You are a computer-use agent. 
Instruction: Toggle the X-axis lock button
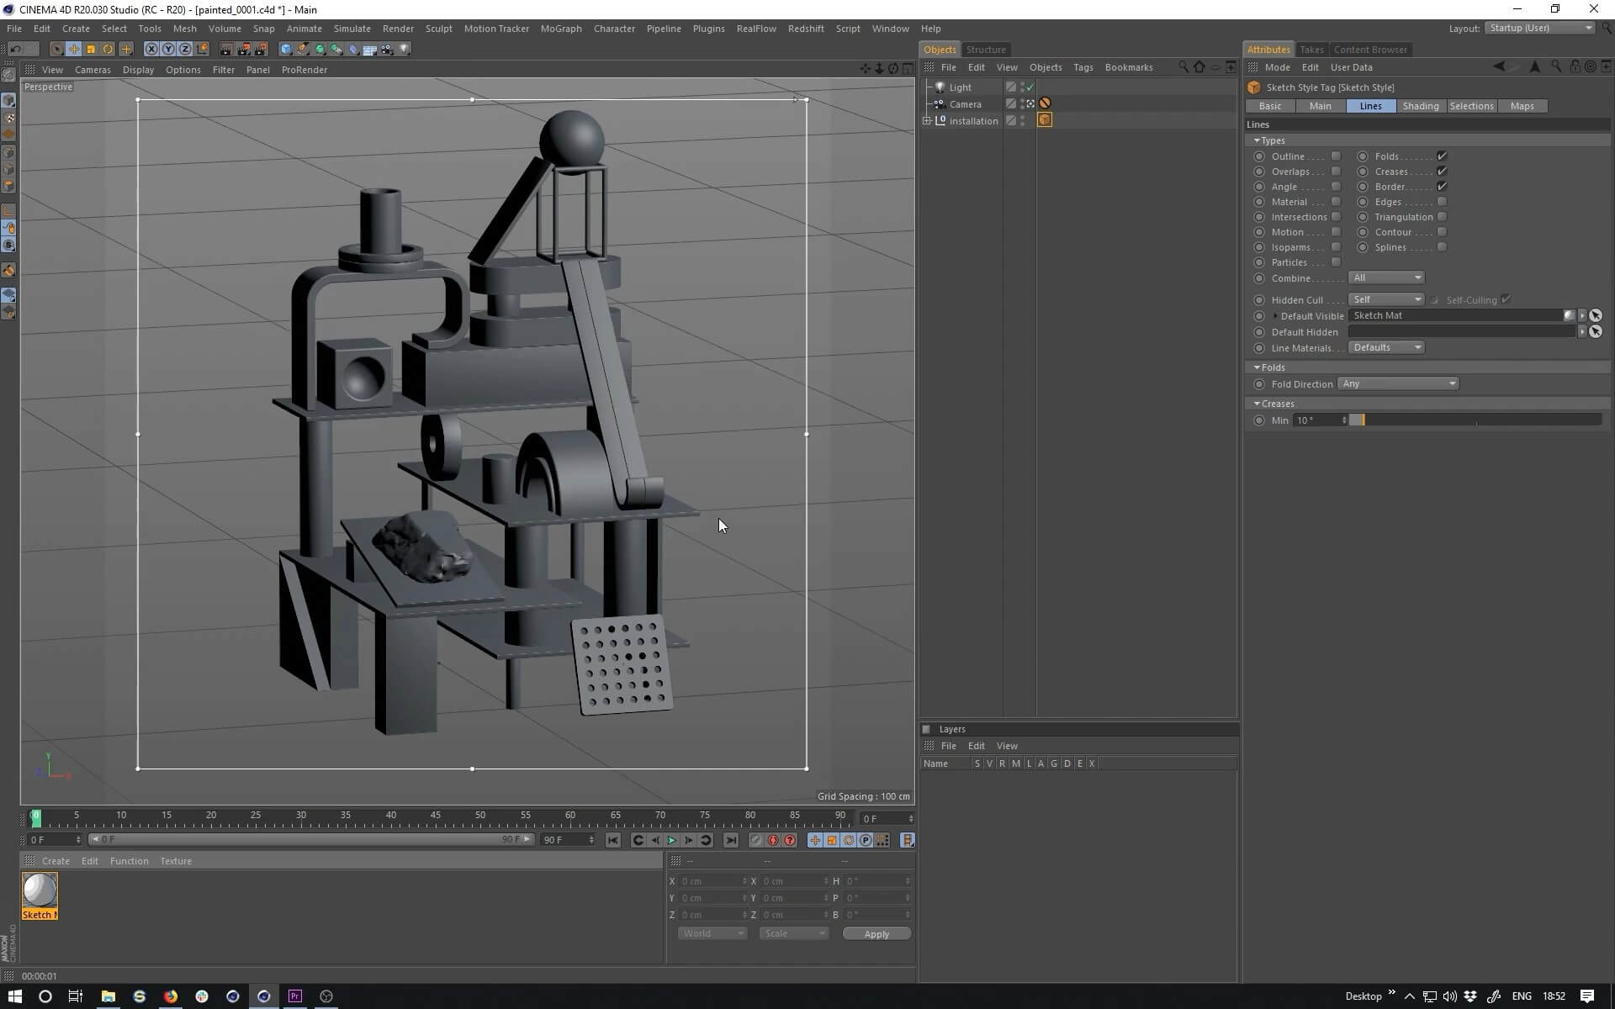click(151, 49)
